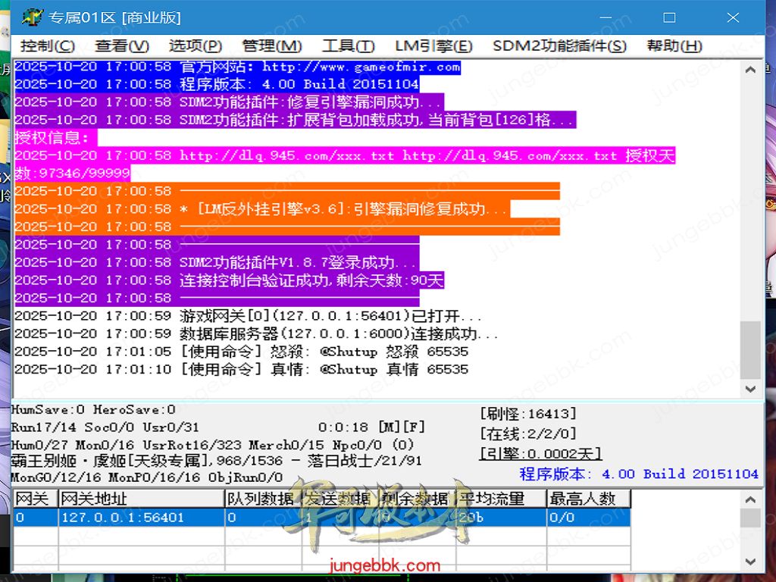Click the underlined [引擎:0.0002天] status label
Viewport: 776px width, 582px height.
coord(540,453)
